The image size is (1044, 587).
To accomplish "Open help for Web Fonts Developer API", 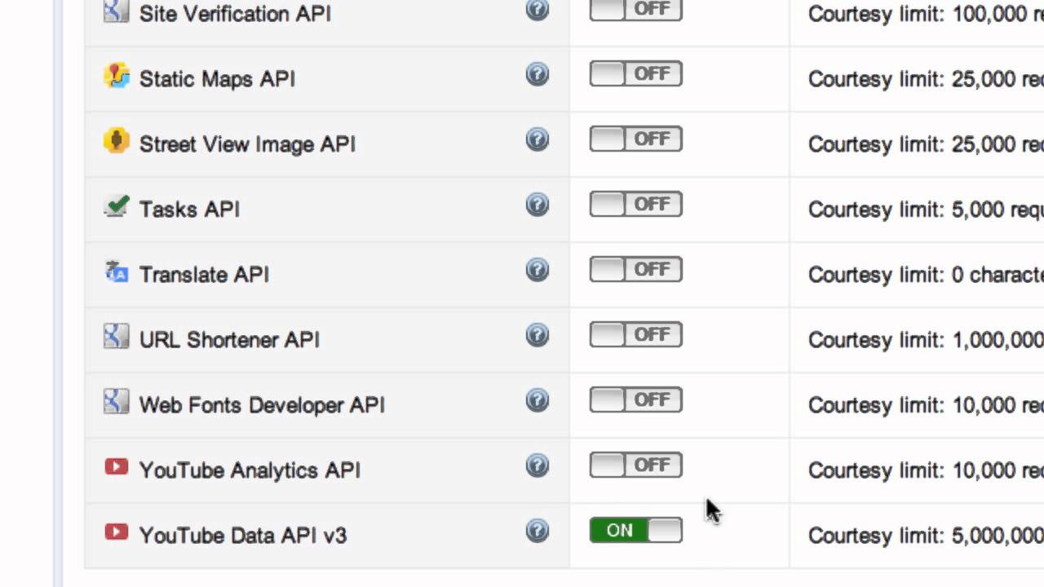I will point(537,400).
